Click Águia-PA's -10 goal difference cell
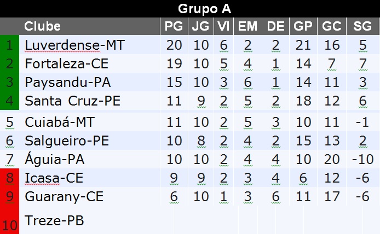This screenshot has height=234, width=380. (x=362, y=160)
